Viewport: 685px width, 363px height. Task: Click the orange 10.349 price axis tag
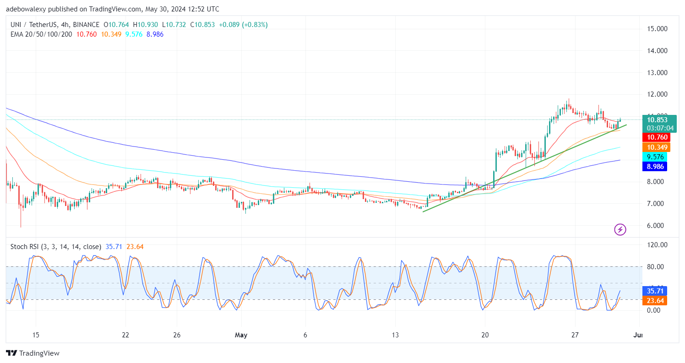(x=656, y=147)
